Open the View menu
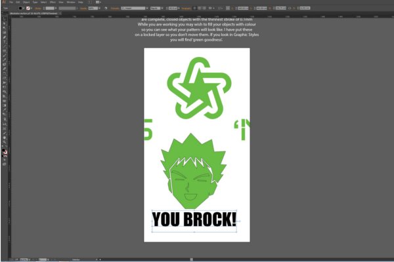394x262 pixels. pyautogui.click(x=61, y=2)
